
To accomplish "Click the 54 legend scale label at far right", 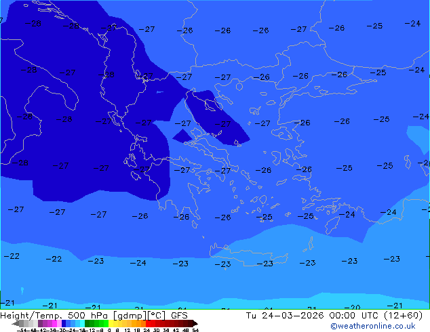I will [x=195, y=331].
